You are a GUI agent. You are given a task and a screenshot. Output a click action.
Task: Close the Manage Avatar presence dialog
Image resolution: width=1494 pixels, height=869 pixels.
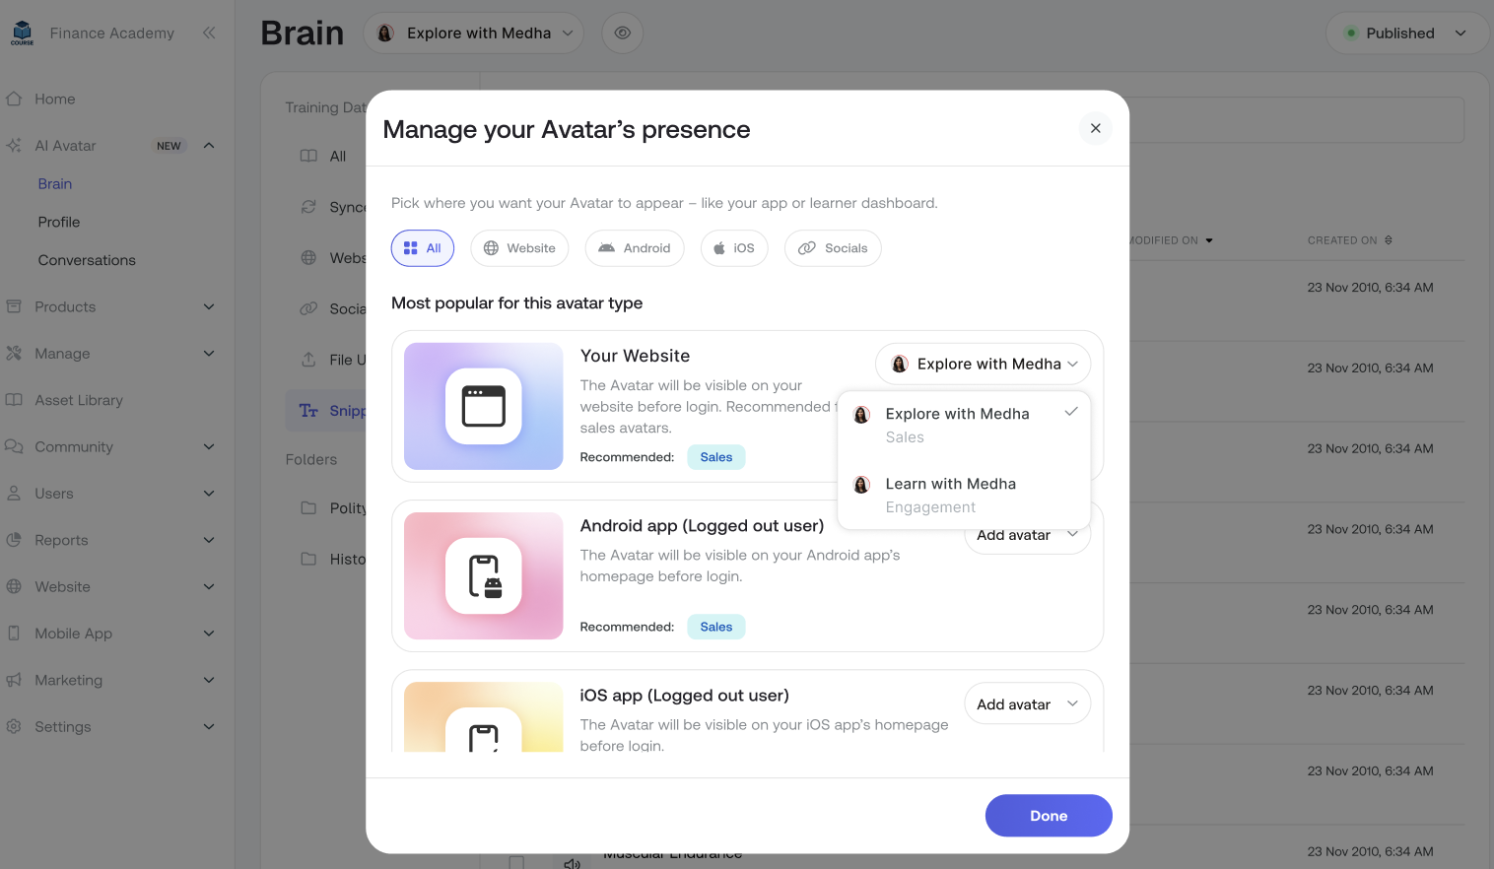coord(1095,128)
